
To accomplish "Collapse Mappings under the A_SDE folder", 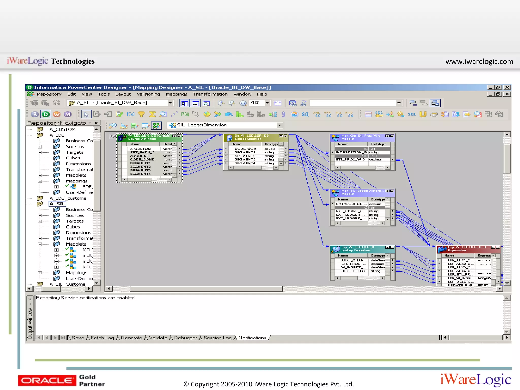I will point(40,181).
